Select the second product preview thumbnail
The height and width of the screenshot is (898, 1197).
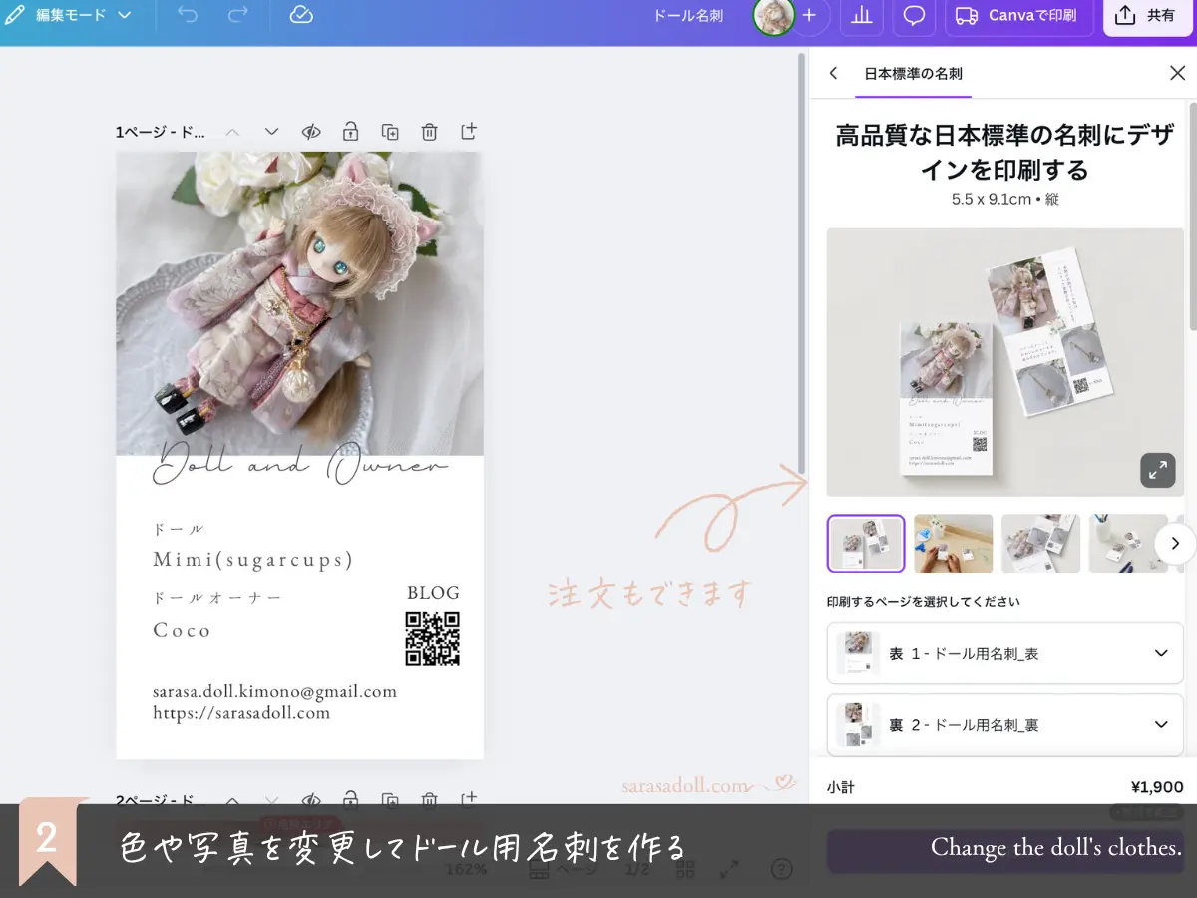coord(953,543)
